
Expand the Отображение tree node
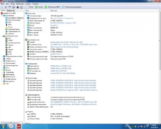pos(2,61)
